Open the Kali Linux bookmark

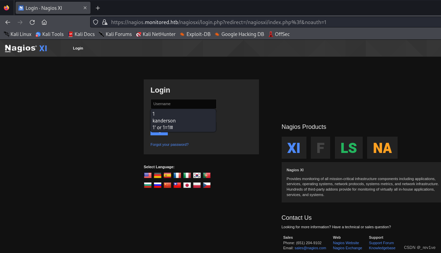tap(18, 34)
